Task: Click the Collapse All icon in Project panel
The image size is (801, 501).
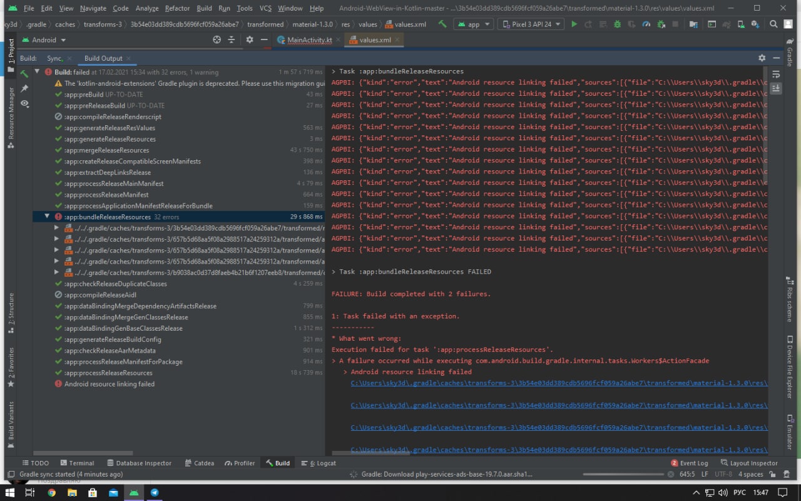Action: (231, 39)
